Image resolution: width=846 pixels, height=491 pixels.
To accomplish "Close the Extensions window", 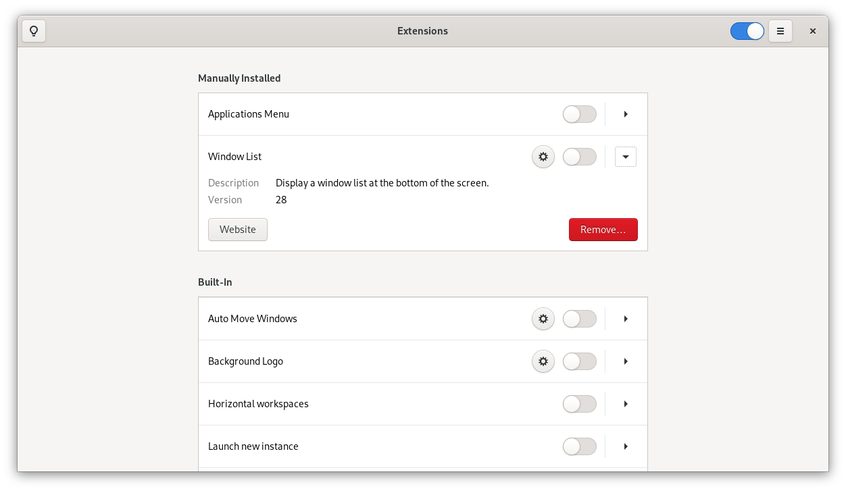I will (x=813, y=31).
